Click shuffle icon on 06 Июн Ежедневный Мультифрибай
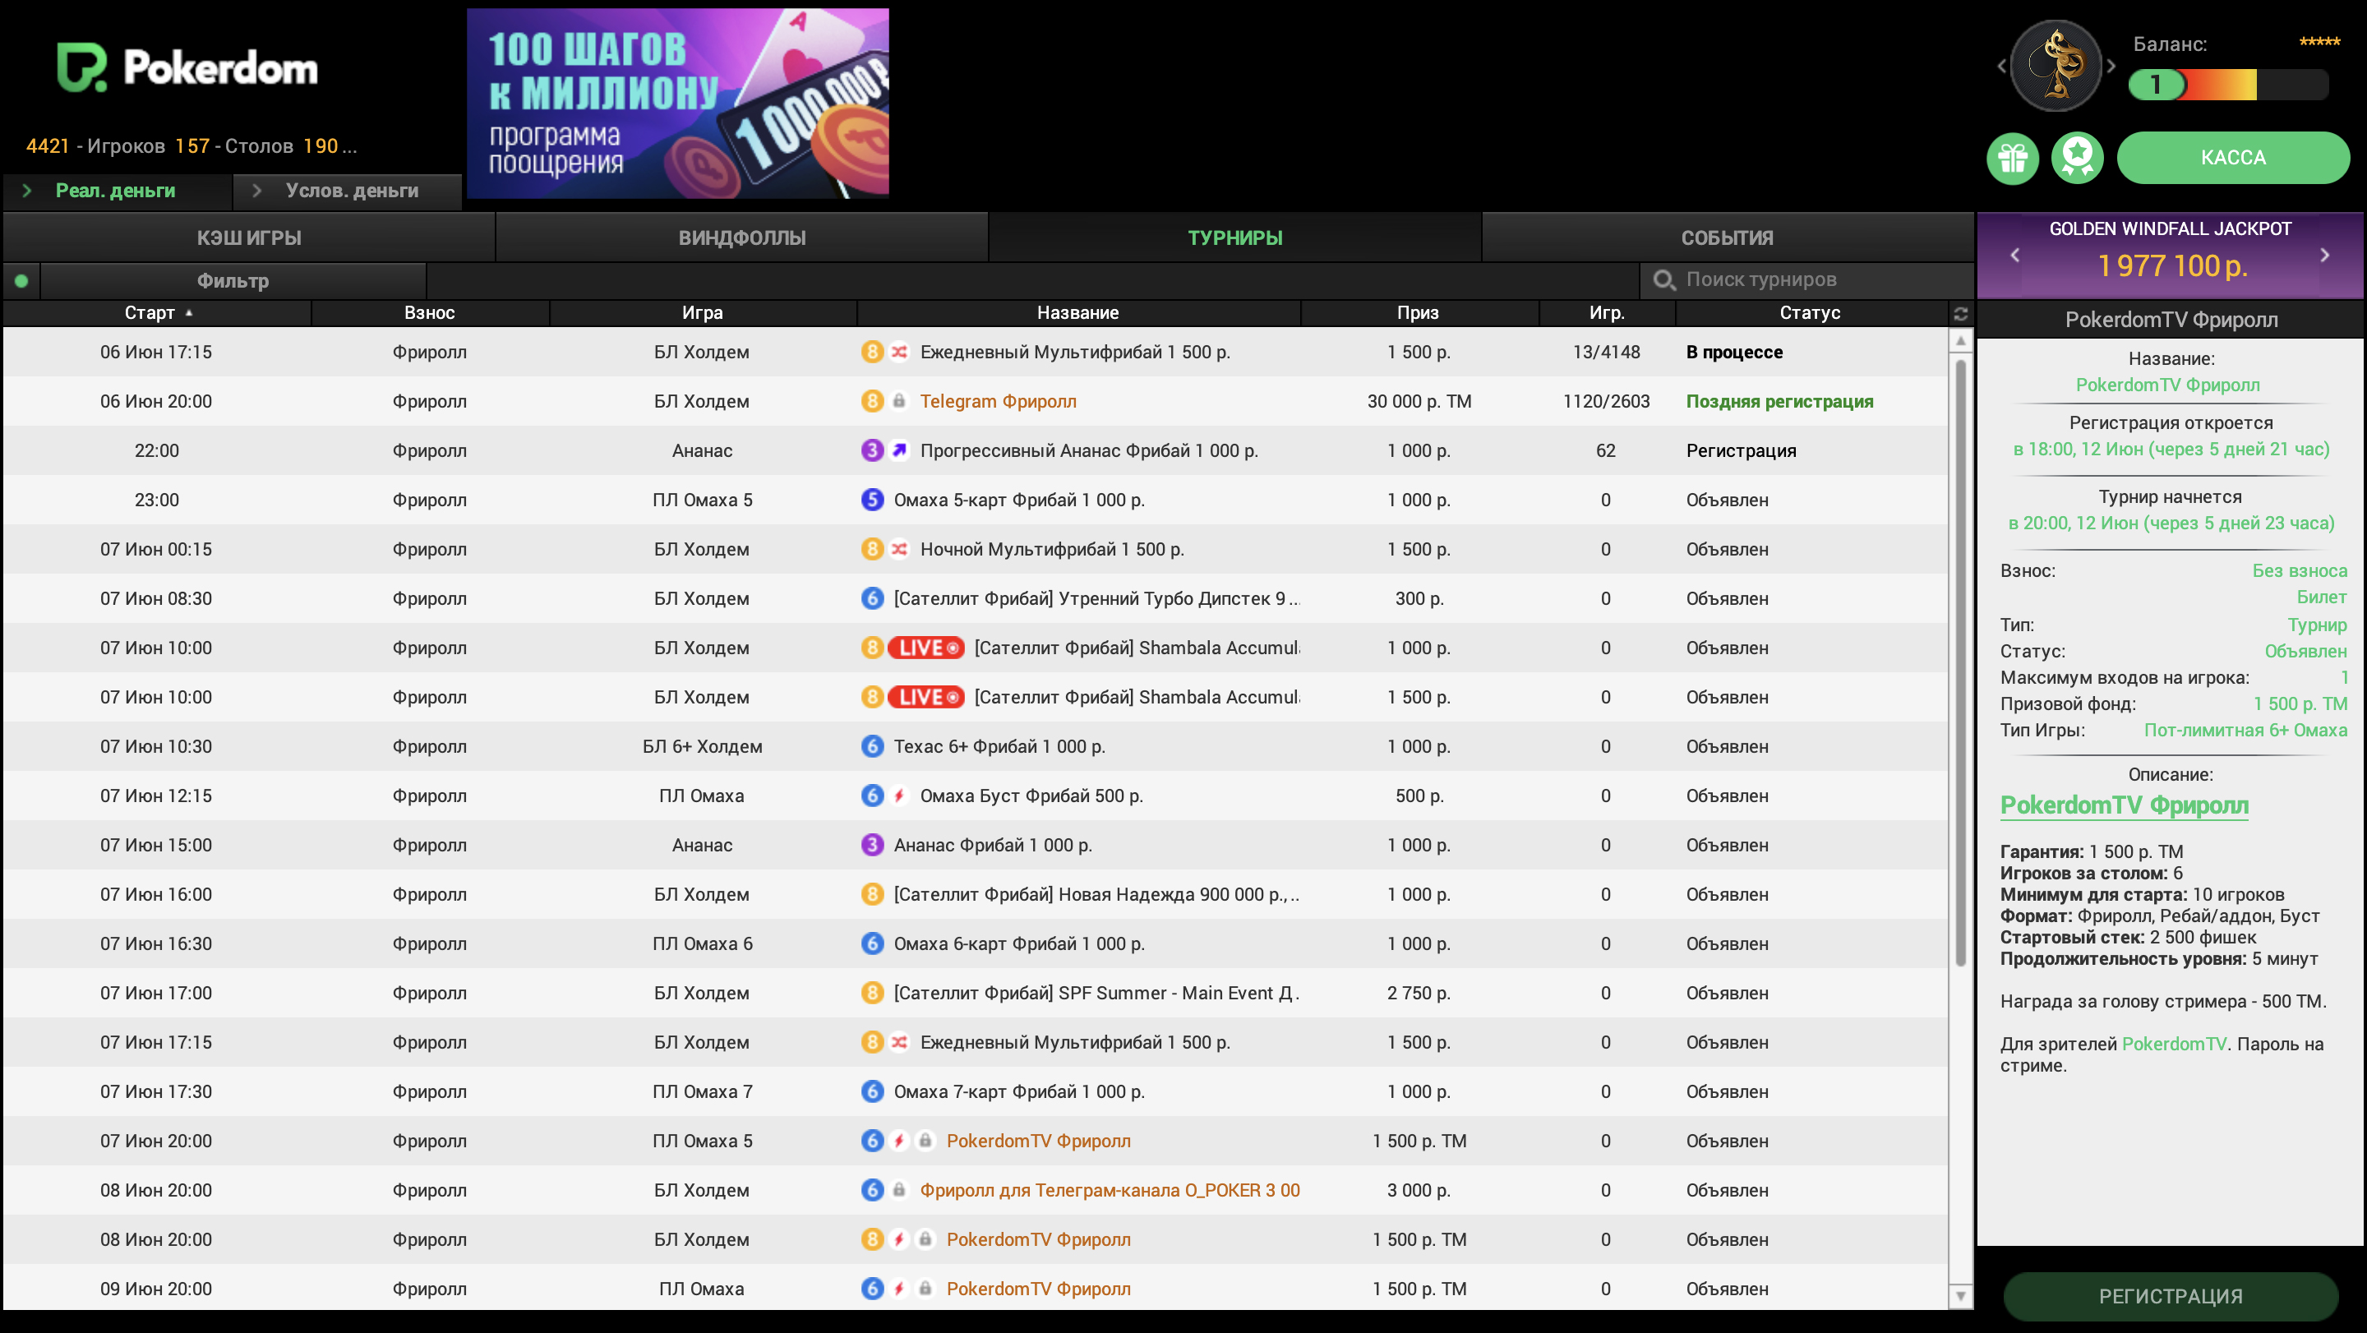The image size is (2367, 1333). (x=900, y=352)
